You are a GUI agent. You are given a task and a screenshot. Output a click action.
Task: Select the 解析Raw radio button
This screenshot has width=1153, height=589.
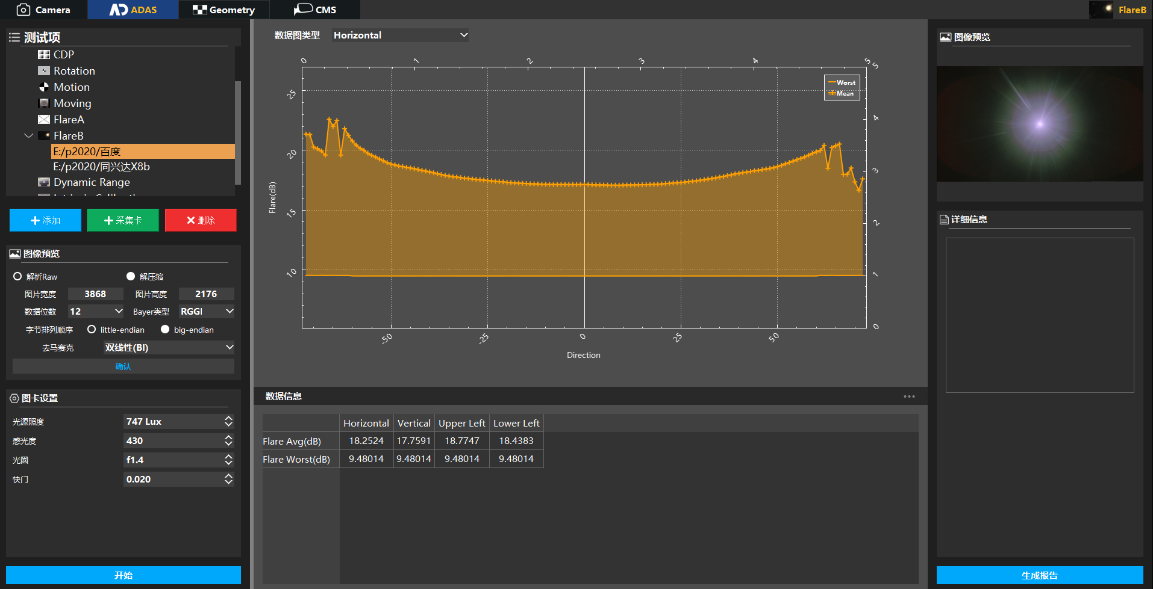pyautogui.click(x=17, y=277)
